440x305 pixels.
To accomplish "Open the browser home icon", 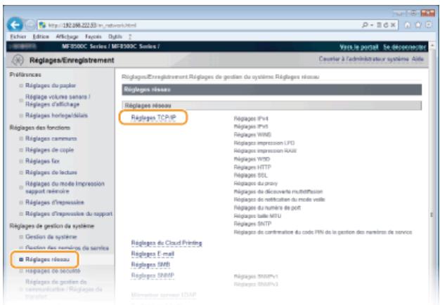I will click(408, 25).
